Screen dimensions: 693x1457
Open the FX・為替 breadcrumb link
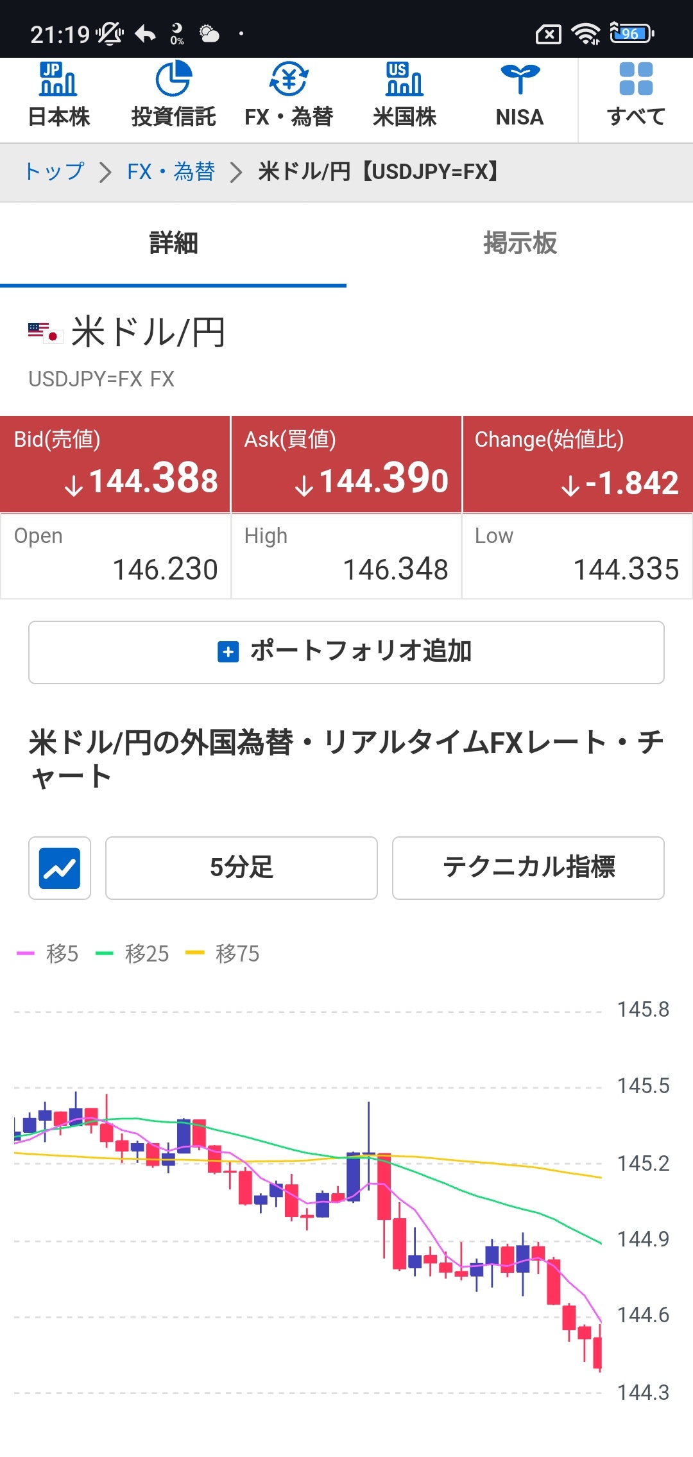coord(171,172)
